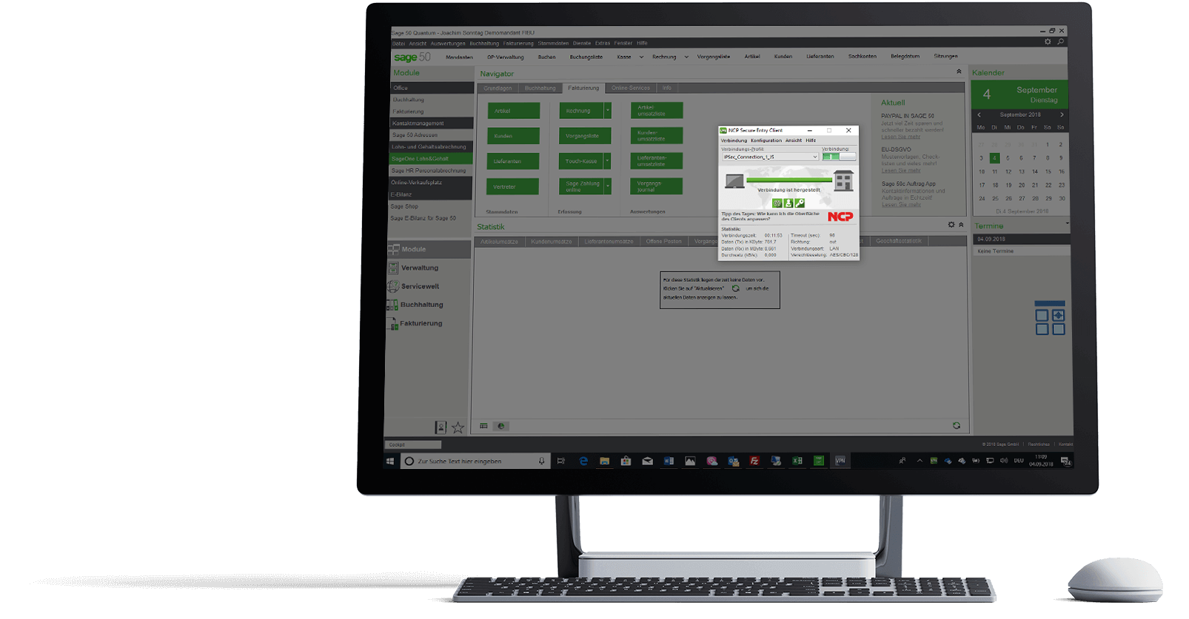Click the NCP globe connection icon
This screenshot has width=1189, height=619.
[777, 203]
